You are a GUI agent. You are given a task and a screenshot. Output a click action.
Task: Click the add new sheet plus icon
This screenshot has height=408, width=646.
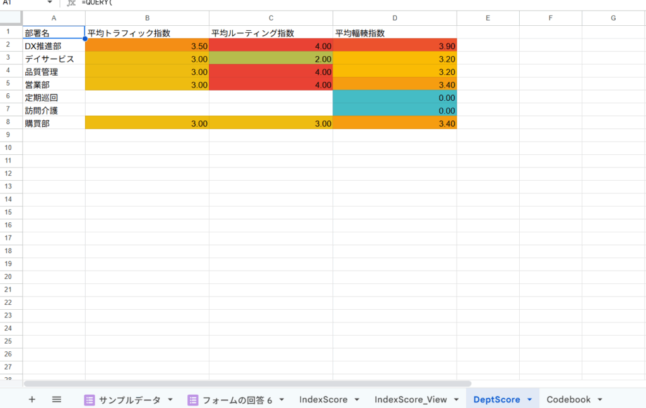(32, 399)
